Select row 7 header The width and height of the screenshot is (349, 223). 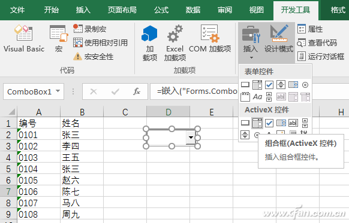tap(8, 191)
